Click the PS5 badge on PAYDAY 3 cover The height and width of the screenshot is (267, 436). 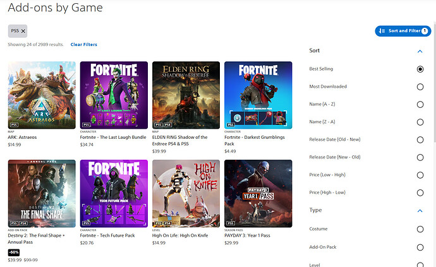[231, 223]
